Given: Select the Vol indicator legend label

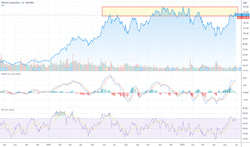Looking at the screenshot, I should [x=3, y=5].
